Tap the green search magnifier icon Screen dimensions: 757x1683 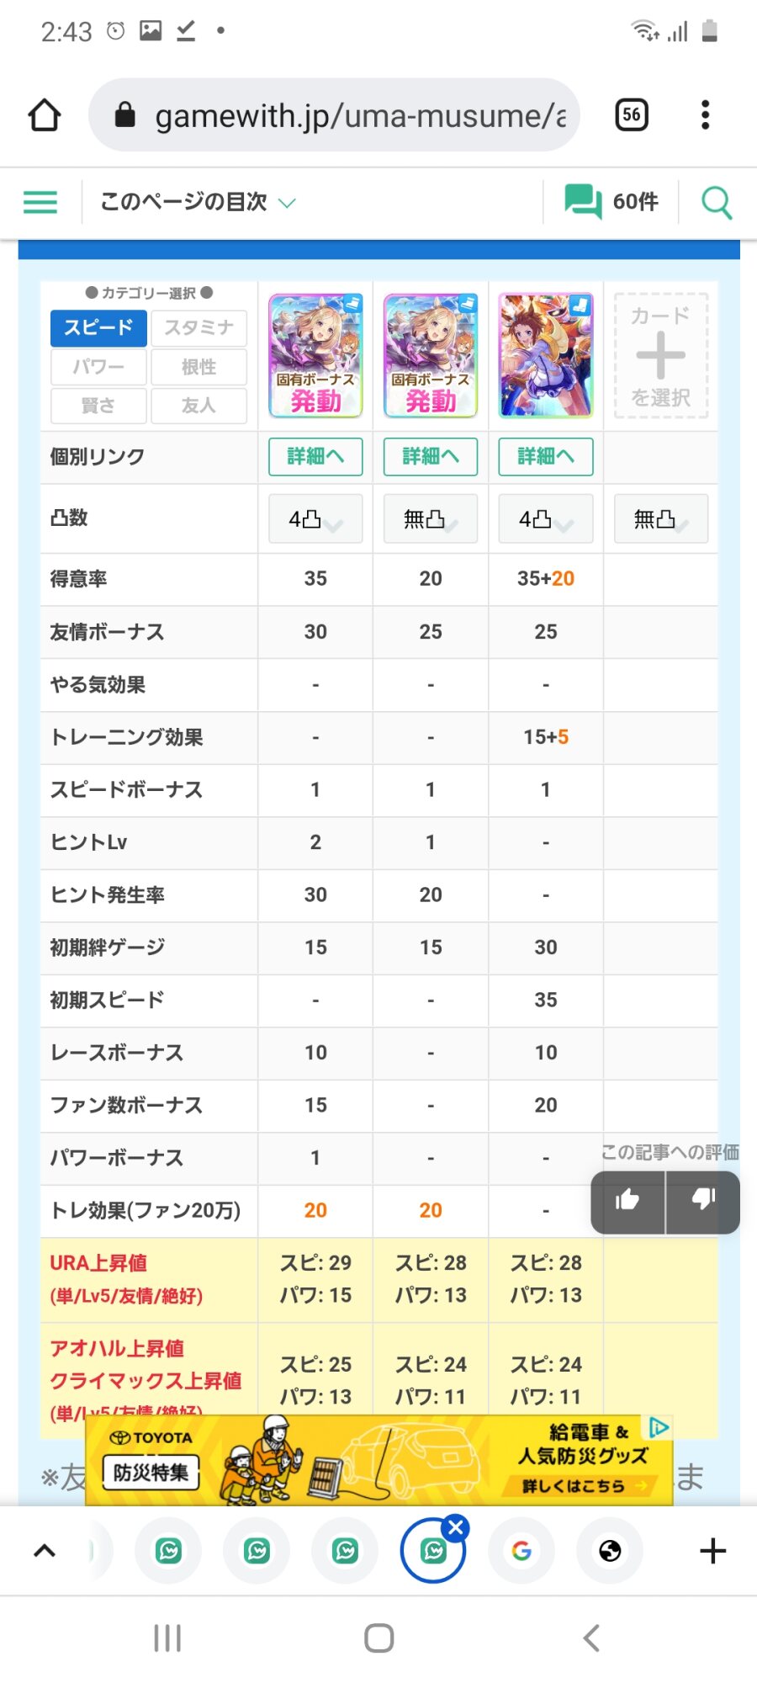click(717, 203)
